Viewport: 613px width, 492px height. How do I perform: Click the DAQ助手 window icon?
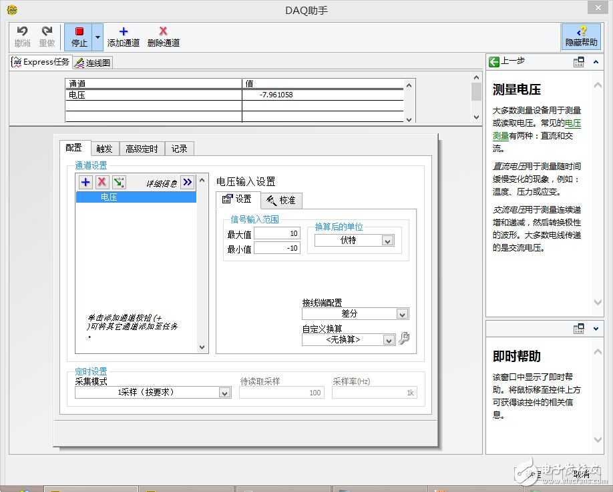pos(12,10)
